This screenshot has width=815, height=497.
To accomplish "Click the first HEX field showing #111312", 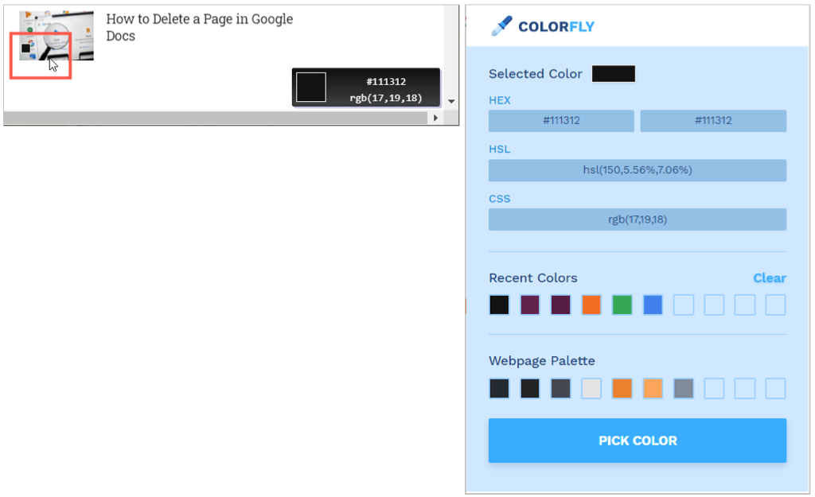I will coord(560,120).
